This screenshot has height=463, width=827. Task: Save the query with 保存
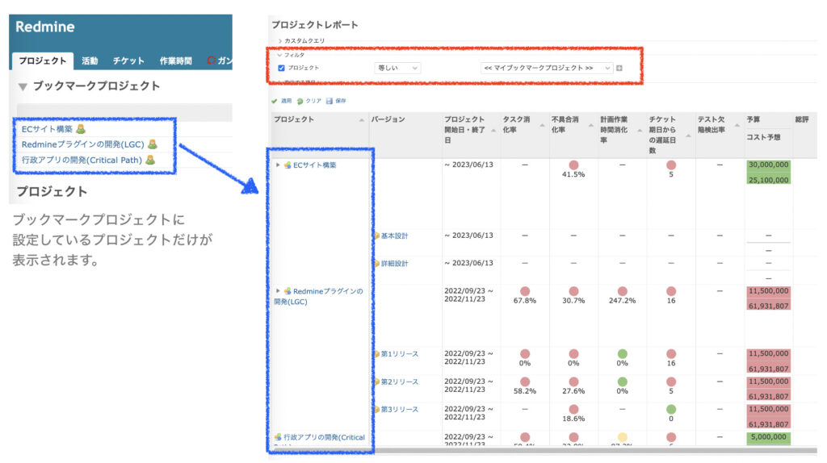pyautogui.click(x=336, y=101)
